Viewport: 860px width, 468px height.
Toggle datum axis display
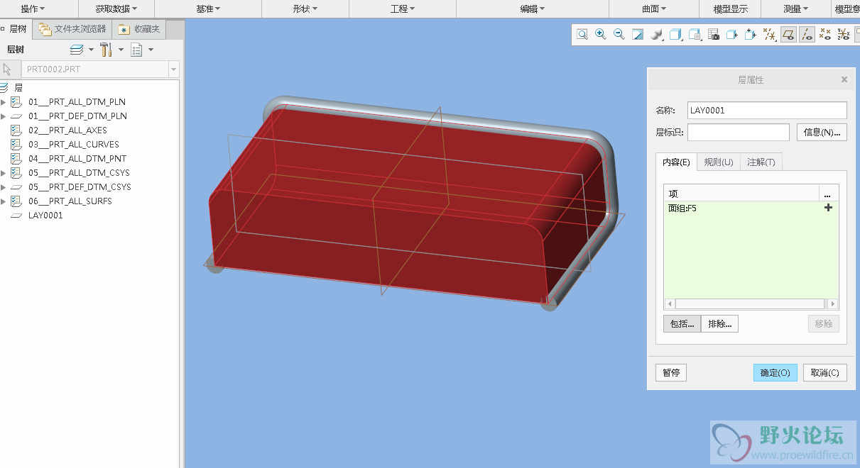[x=806, y=34]
